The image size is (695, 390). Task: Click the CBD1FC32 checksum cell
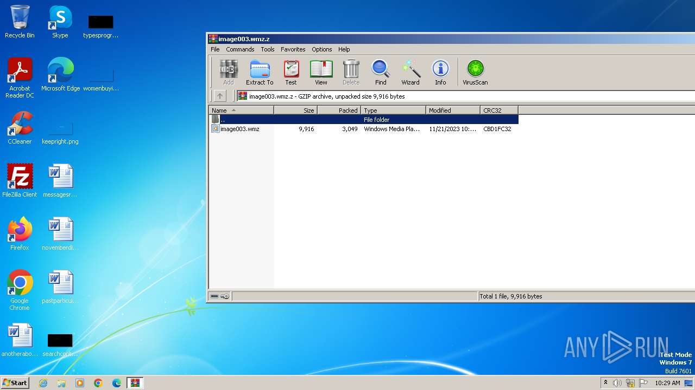point(497,129)
